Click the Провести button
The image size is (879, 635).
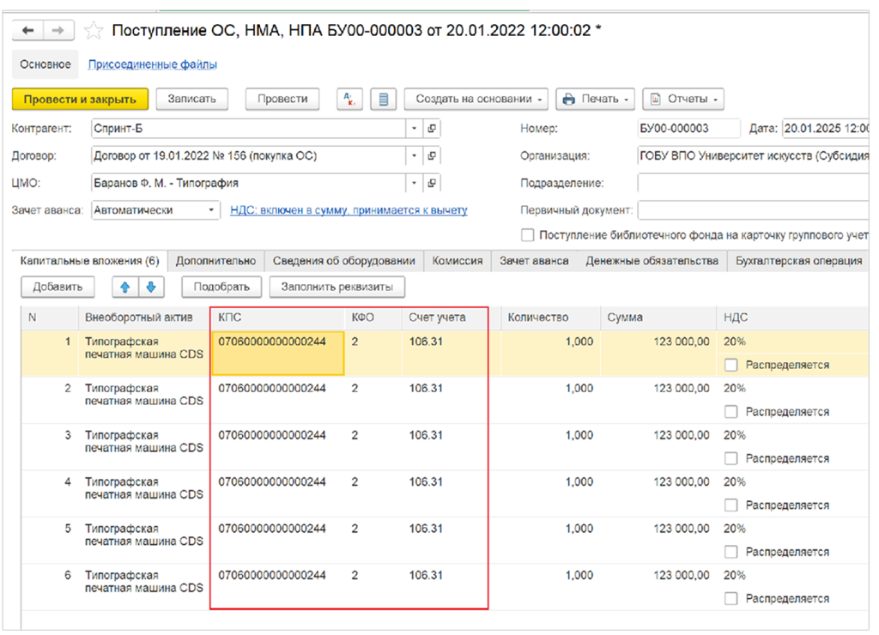point(282,100)
